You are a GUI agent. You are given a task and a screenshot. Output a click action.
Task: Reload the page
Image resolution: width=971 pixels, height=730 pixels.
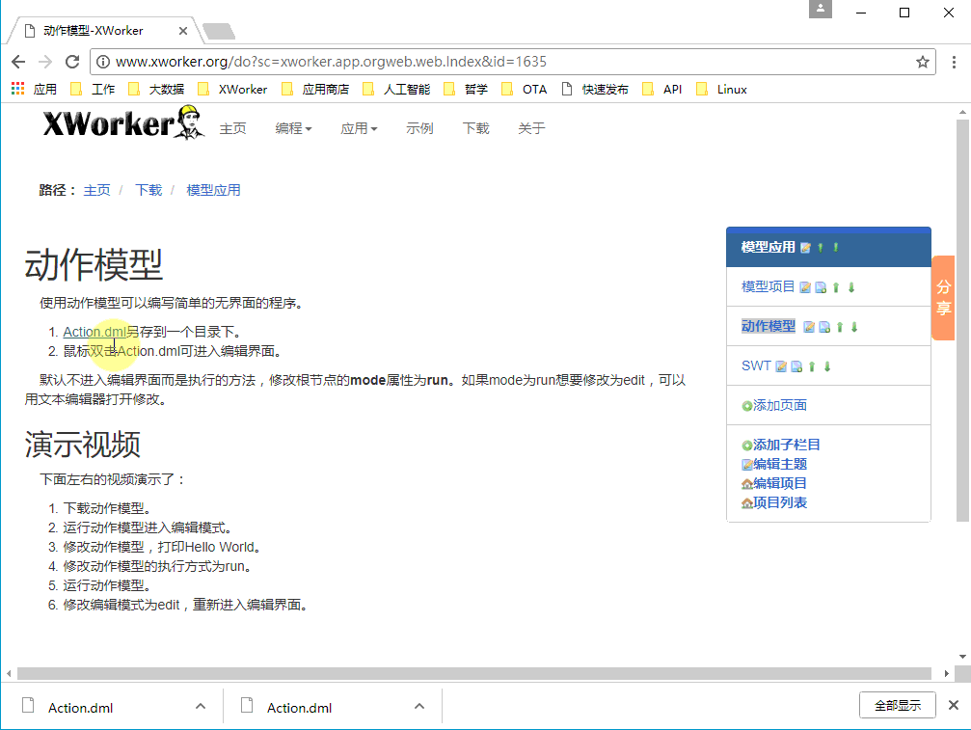tap(72, 62)
